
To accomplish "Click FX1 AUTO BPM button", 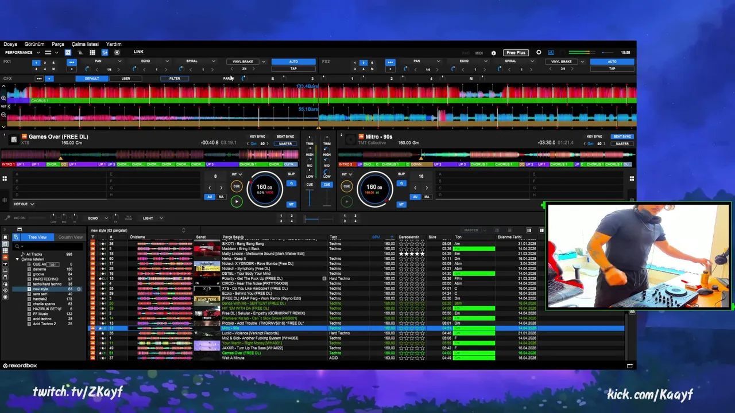I will (293, 61).
